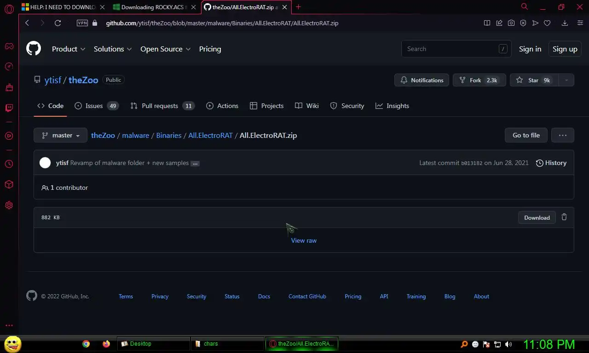
Task: Go back using the back arrow
Action: tap(27, 23)
